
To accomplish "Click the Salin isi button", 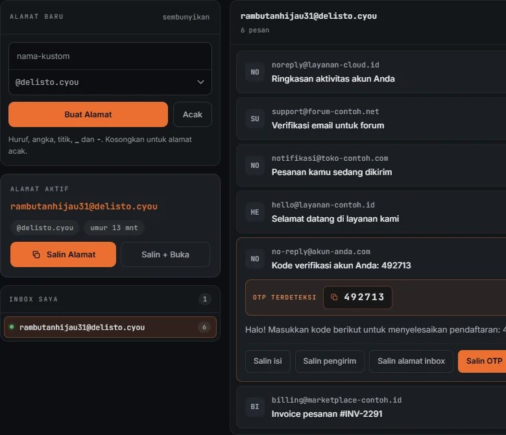I will (267, 361).
